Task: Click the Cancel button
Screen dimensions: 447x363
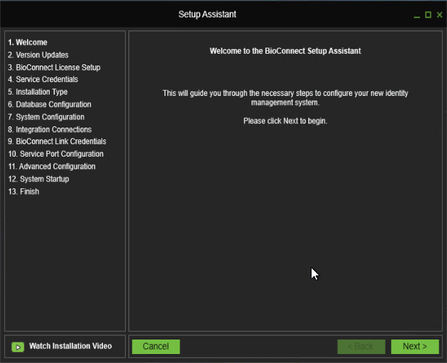Action: [x=156, y=346]
